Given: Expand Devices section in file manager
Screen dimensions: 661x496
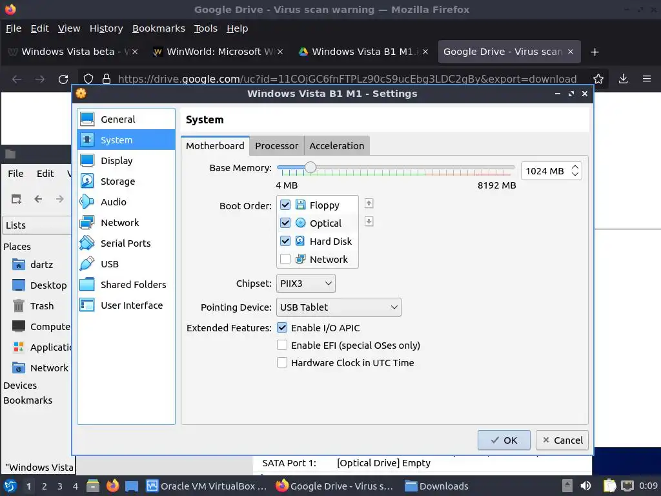Looking at the screenshot, I should pos(20,386).
